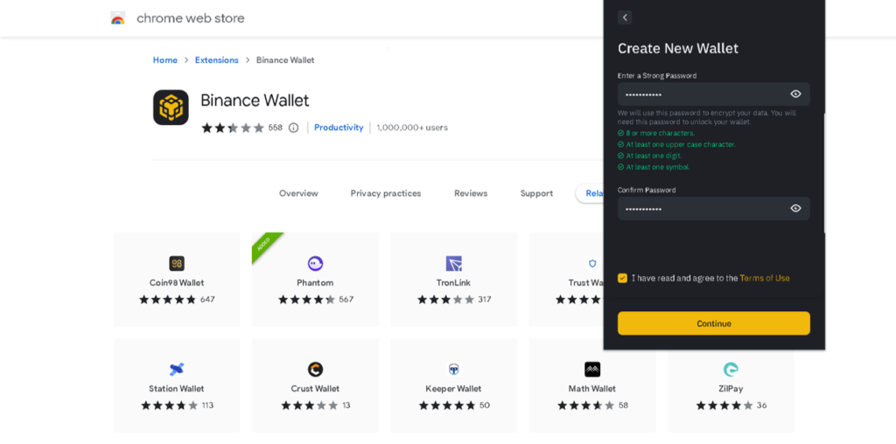
Task: Click the 558 ratings count
Action: click(x=276, y=128)
